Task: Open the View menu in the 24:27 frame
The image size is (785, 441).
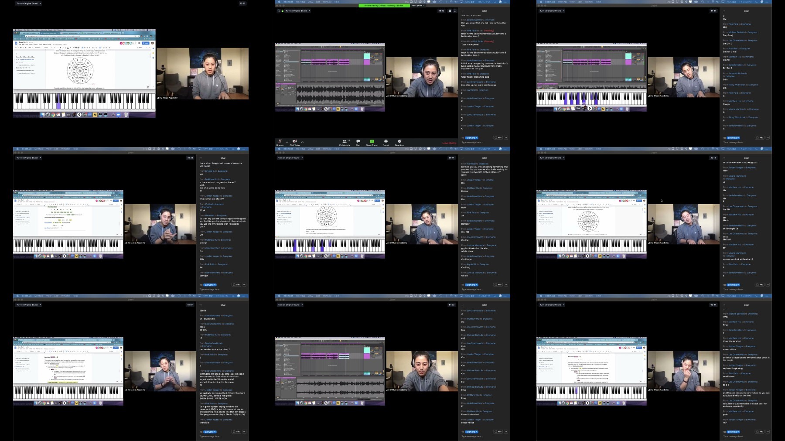Action: (x=572, y=2)
